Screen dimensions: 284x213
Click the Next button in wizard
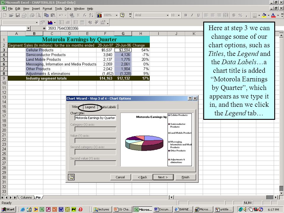click(163, 177)
